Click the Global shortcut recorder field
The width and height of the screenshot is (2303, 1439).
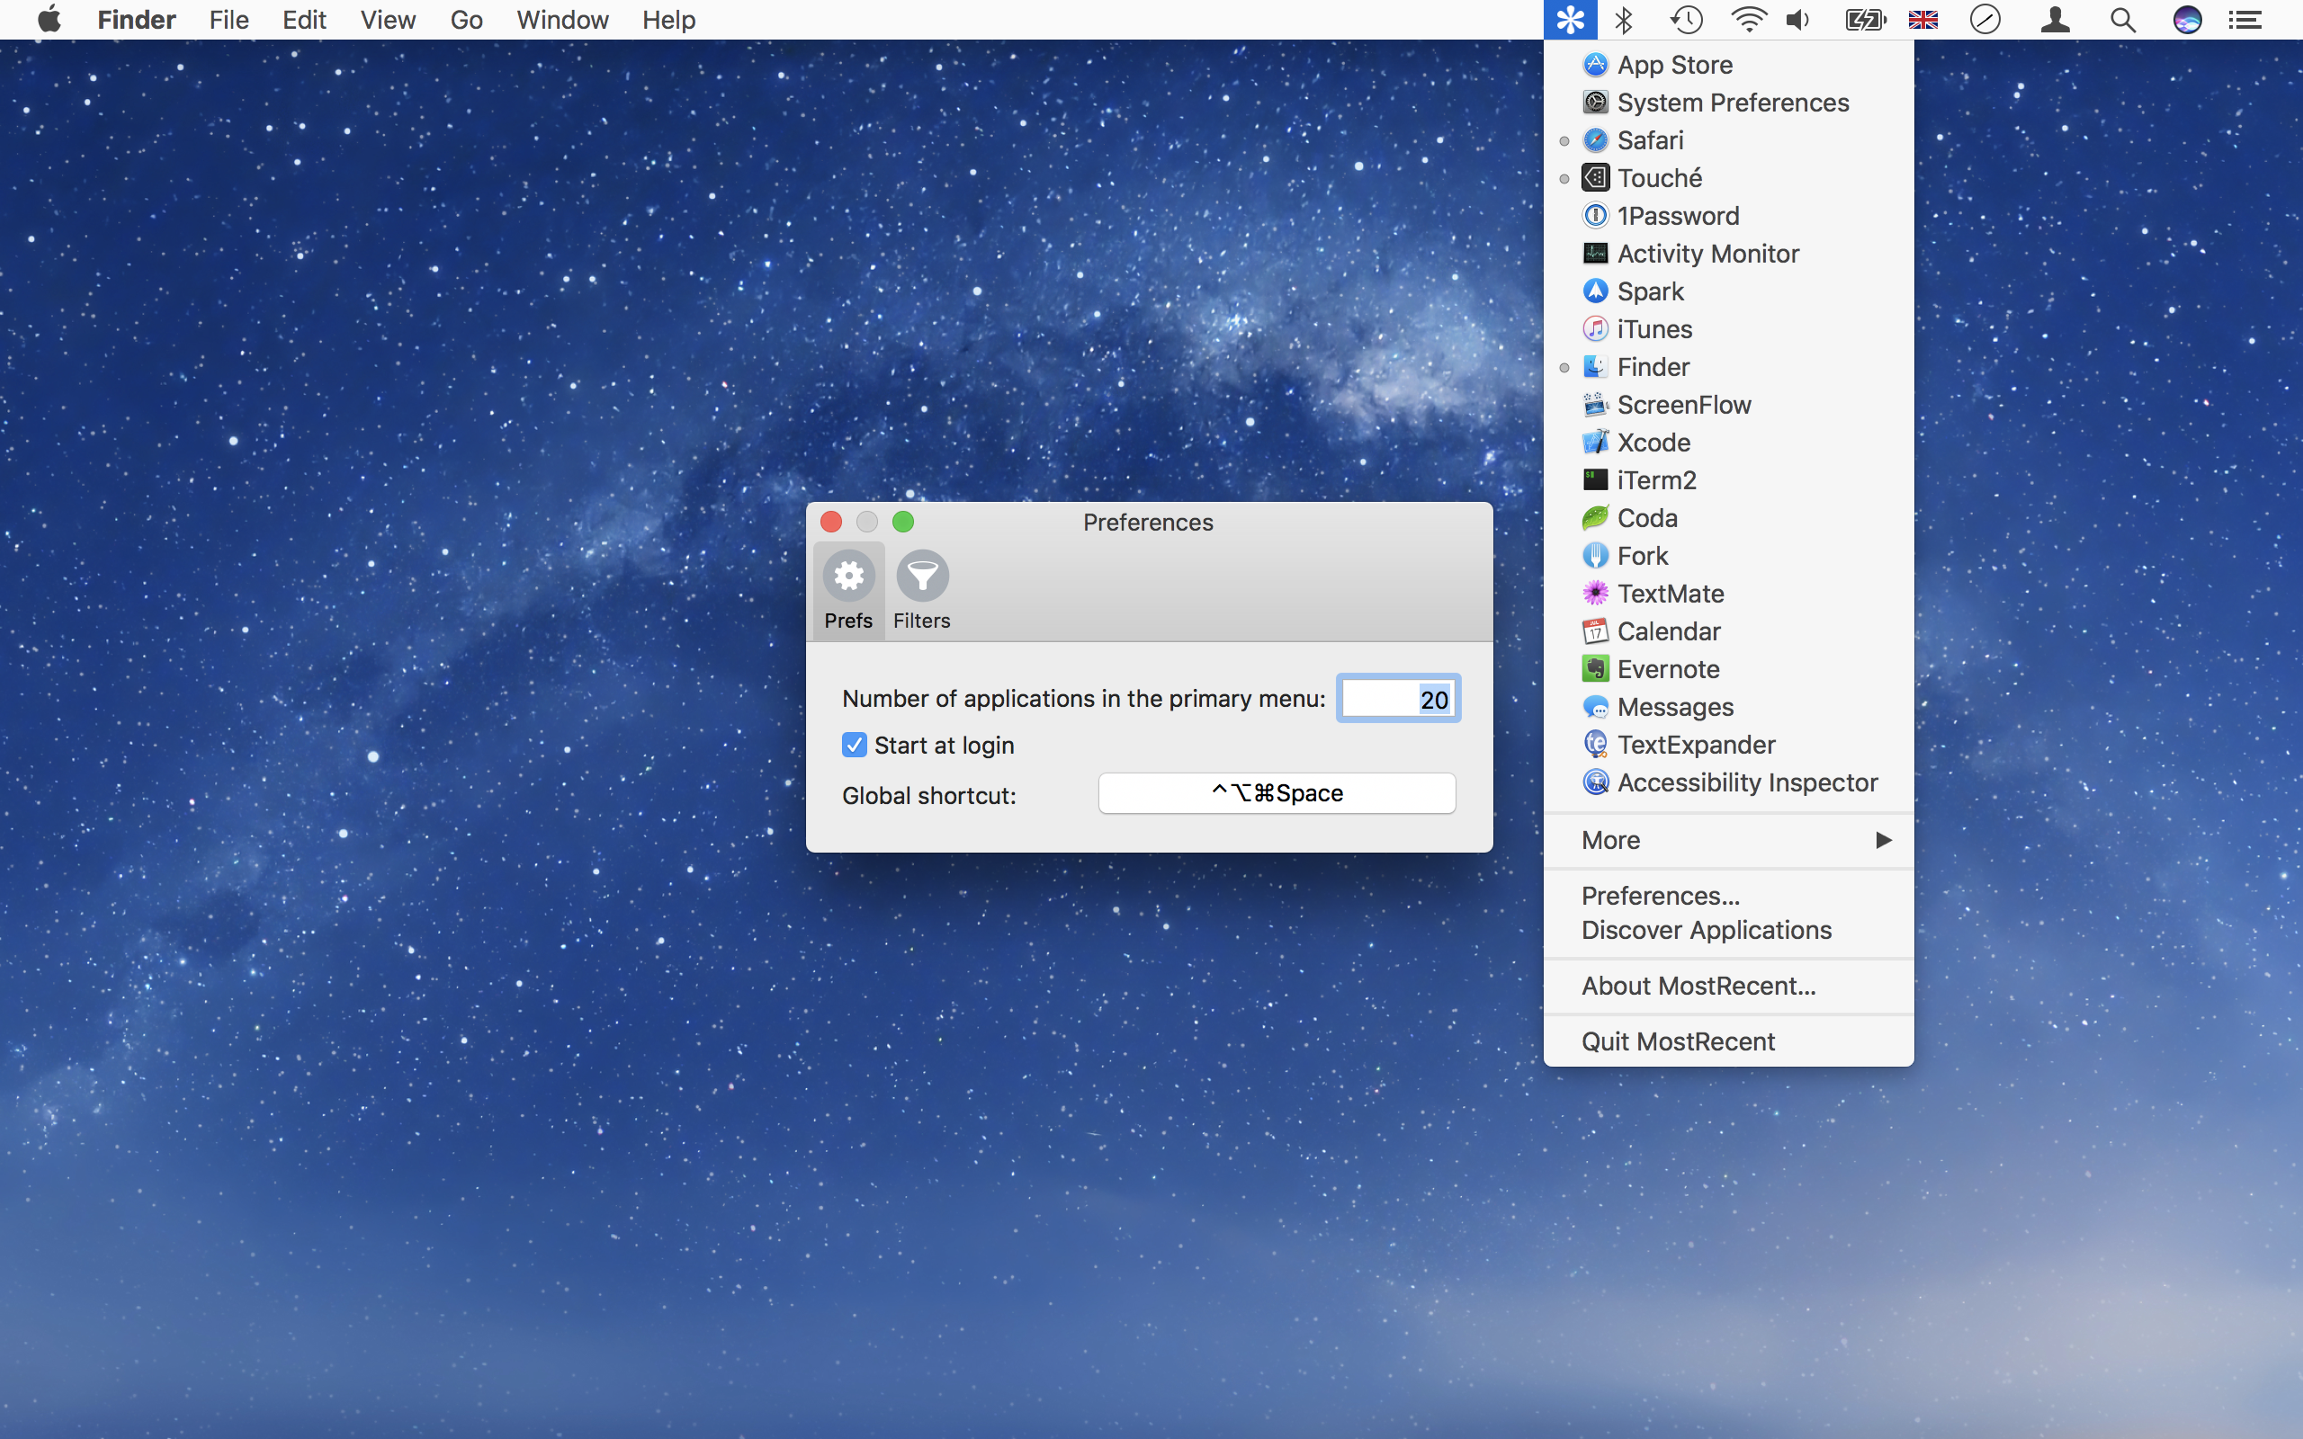(1277, 792)
